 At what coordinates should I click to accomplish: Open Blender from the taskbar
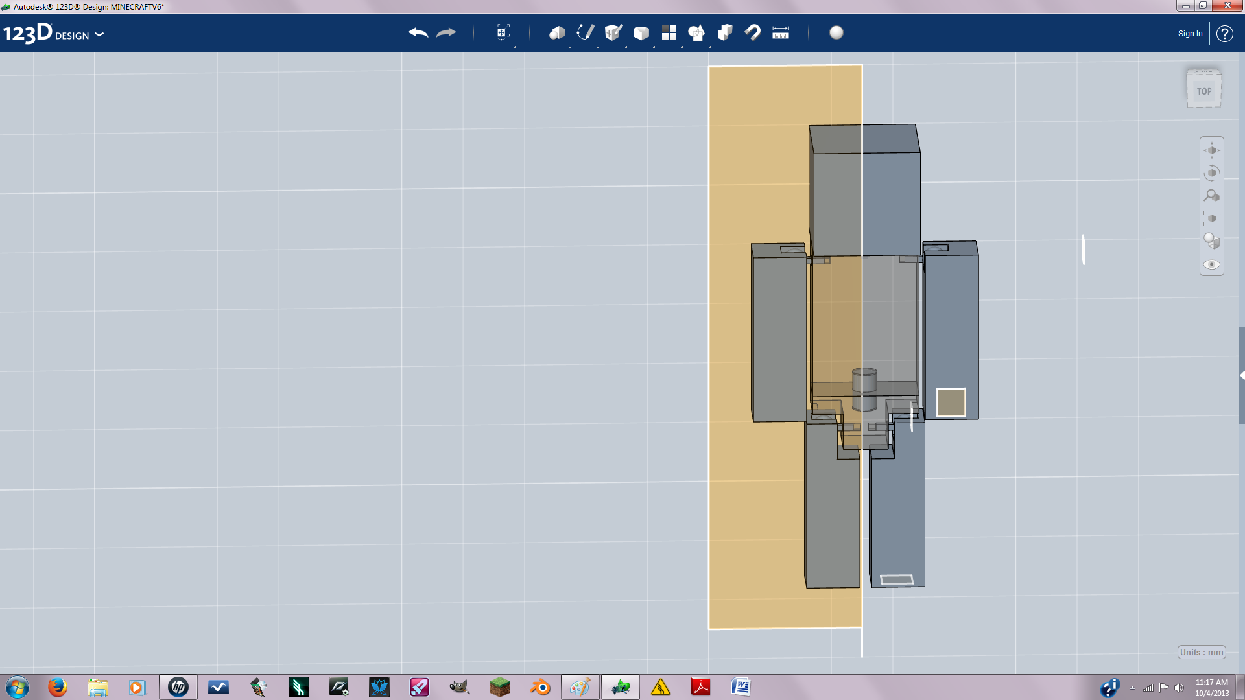pyautogui.click(x=540, y=687)
